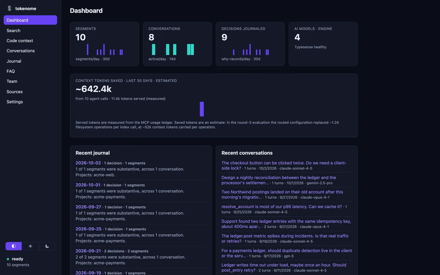The width and height of the screenshot is (440, 275).
Task: Click the Decisions Journaled card showing 9
Action: (x=250, y=44)
